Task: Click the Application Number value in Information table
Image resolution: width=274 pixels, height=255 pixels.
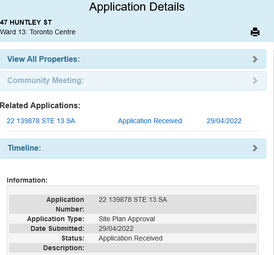Action: coord(133,199)
